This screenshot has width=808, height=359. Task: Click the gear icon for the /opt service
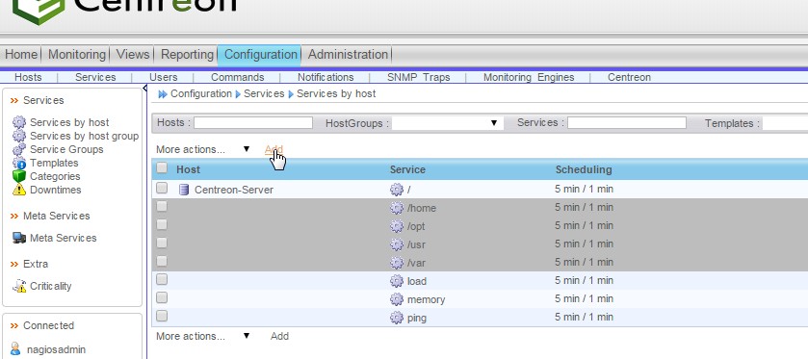396,226
